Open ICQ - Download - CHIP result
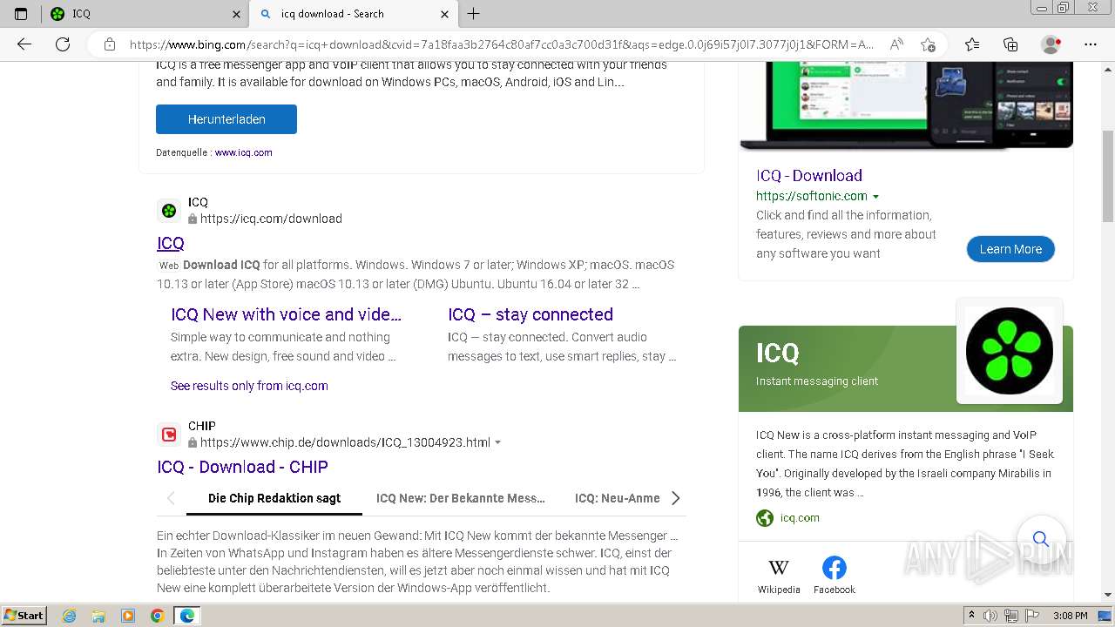This screenshot has height=627, width=1115. [x=242, y=467]
